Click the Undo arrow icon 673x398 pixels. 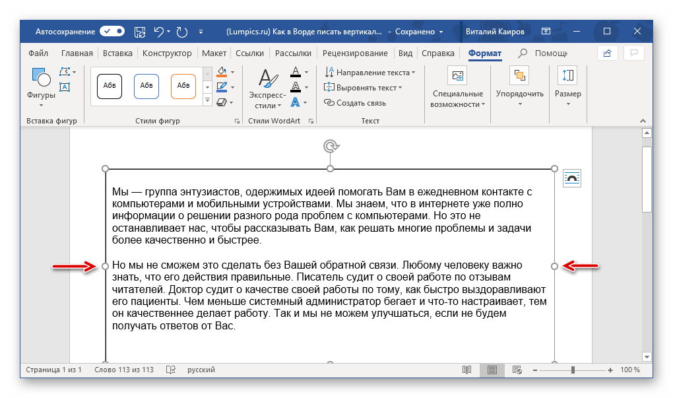pyautogui.click(x=158, y=31)
